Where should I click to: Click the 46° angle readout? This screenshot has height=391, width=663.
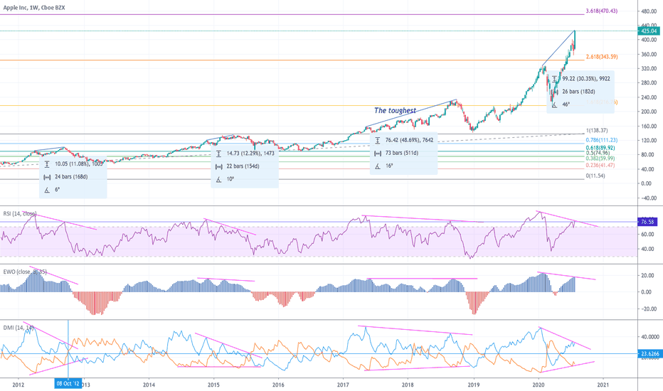(566, 104)
